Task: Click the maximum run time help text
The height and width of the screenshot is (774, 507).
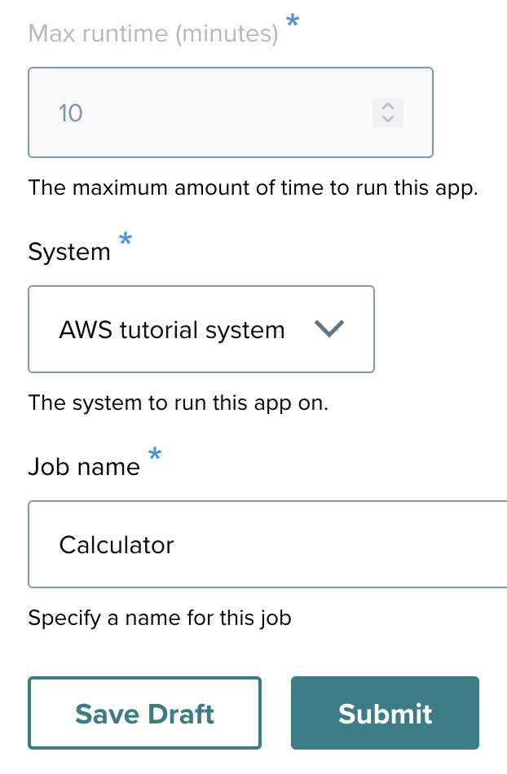Action: click(253, 187)
